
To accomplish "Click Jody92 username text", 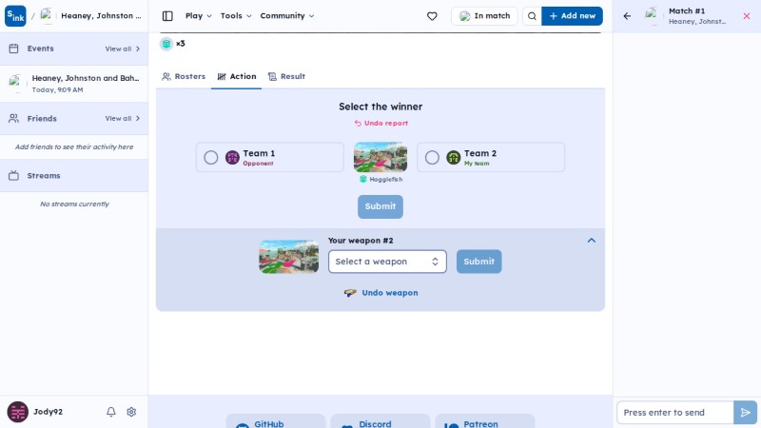I will point(49,412).
